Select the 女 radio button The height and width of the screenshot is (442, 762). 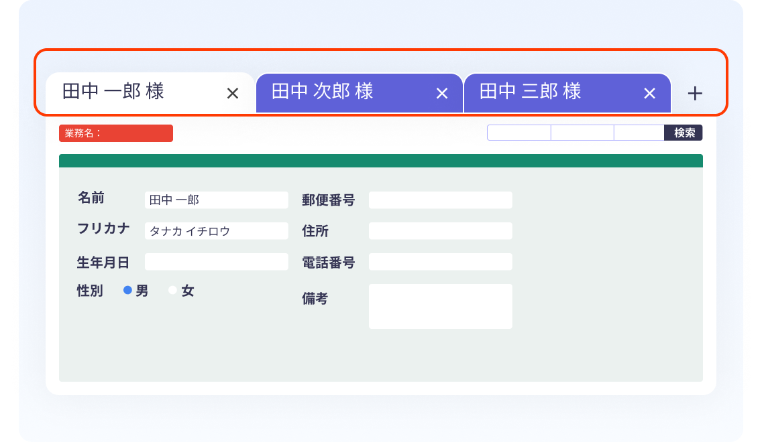point(173,291)
